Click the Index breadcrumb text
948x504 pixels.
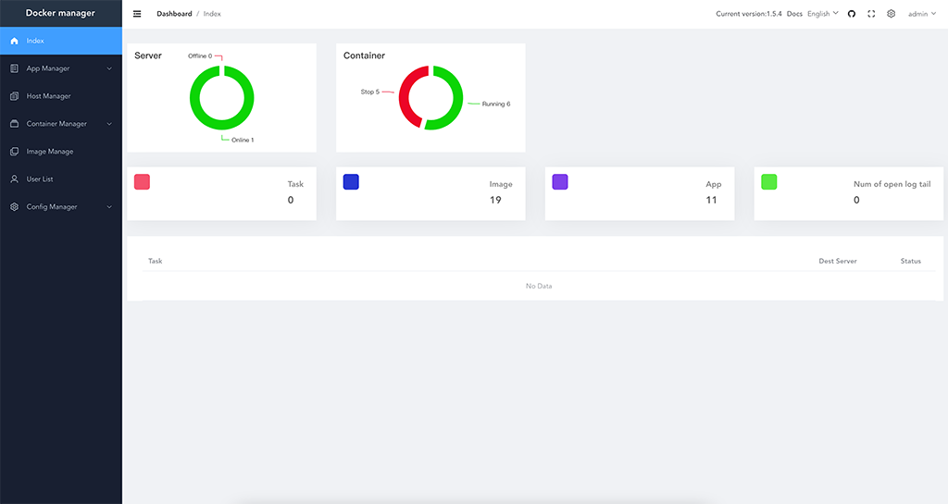coord(212,14)
